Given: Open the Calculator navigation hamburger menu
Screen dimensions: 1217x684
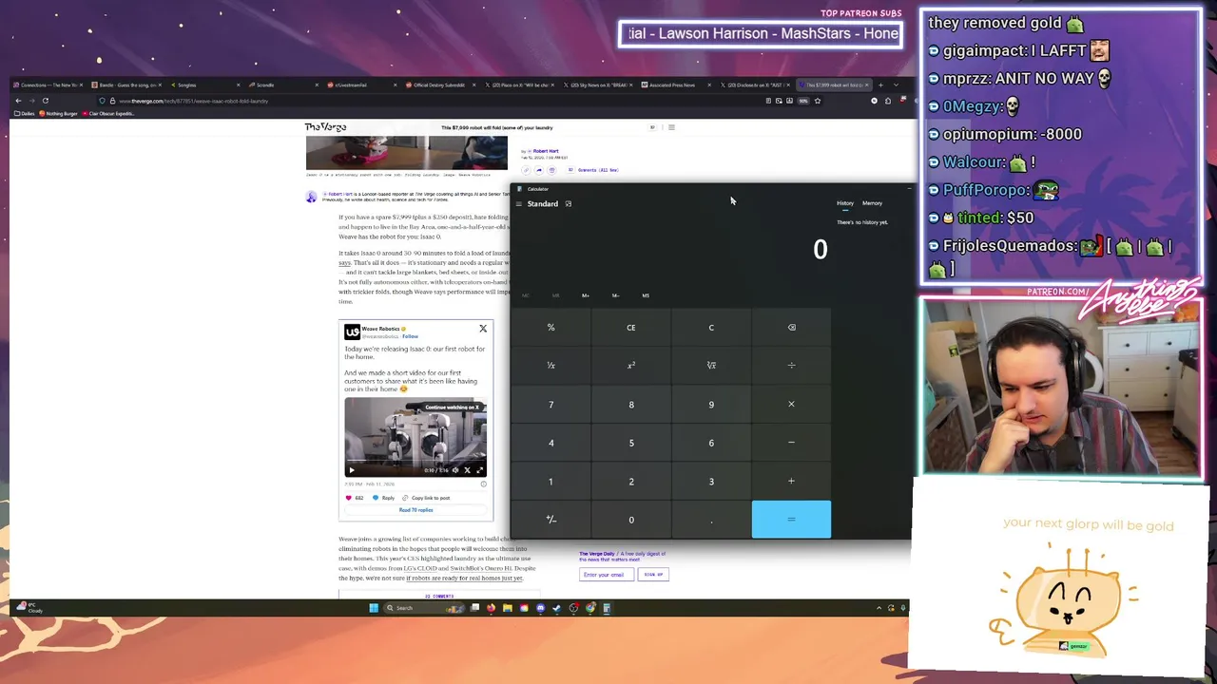Looking at the screenshot, I should tap(519, 204).
